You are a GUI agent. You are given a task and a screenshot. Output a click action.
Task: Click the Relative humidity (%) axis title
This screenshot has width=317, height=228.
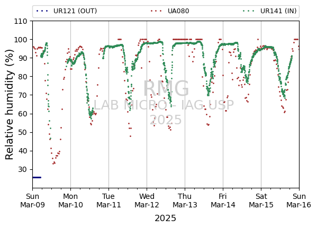pos(10,105)
